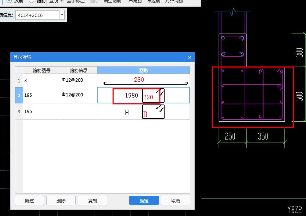
Task: Click the 350 dimension in the drawing
Action: click(x=263, y=136)
